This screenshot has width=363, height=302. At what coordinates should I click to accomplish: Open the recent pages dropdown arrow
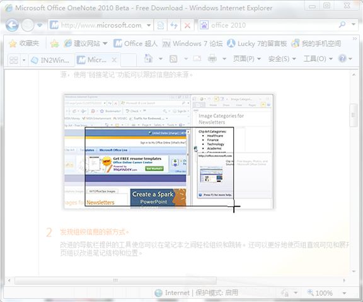click(40, 25)
